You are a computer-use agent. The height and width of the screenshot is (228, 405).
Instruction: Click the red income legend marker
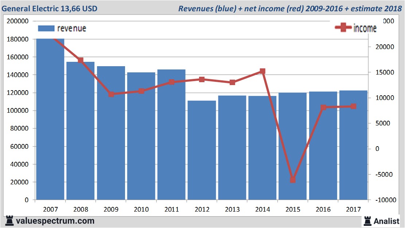click(343, 28)
